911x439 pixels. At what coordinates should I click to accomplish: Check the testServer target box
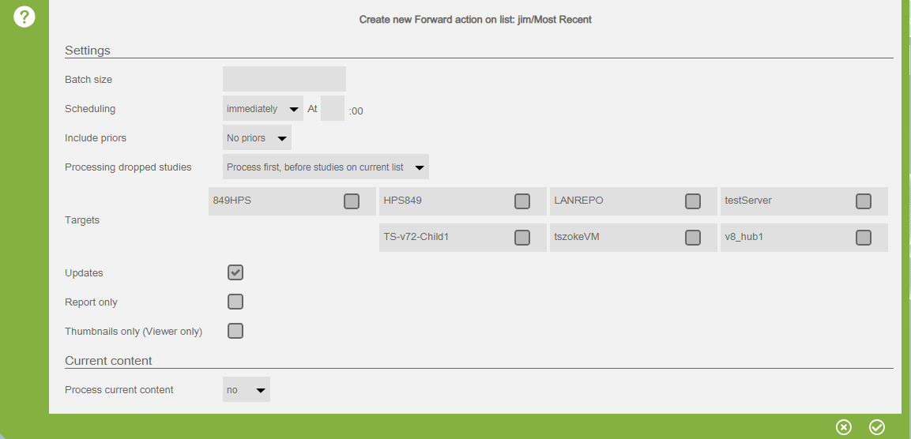coord(864,201)
